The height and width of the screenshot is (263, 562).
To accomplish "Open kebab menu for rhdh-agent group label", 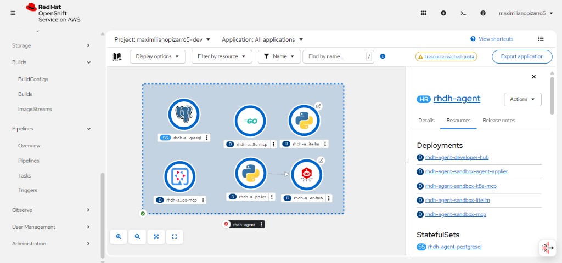I will (x=261, y=224).
